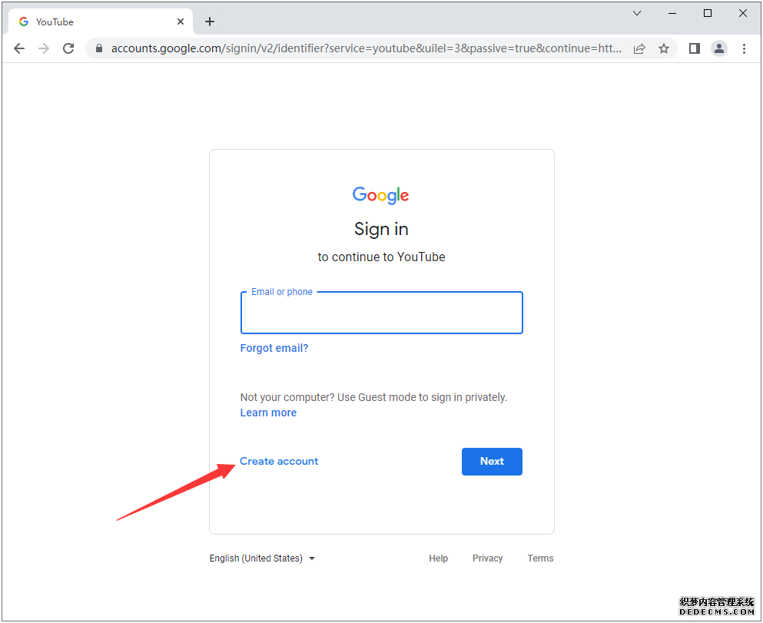This screenshot has height=623, width=763.
Task: Expand the tab search chevron
Action: pos(636,13)
